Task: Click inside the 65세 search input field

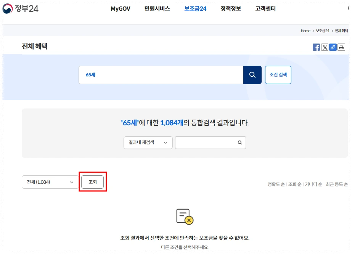Action: (x=160, y=75)
